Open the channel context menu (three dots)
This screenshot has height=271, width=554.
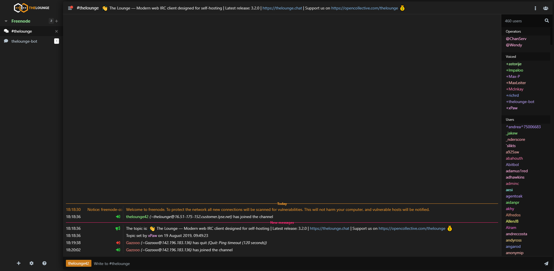535,8
